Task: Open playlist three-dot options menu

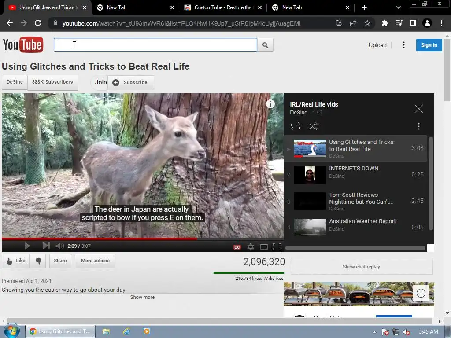Action: point(418,126)
